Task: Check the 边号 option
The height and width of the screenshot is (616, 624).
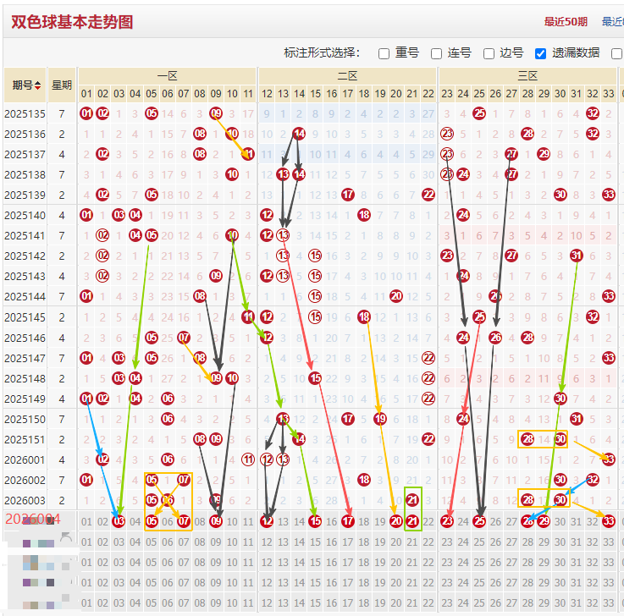Action: (x=489, y=53)
